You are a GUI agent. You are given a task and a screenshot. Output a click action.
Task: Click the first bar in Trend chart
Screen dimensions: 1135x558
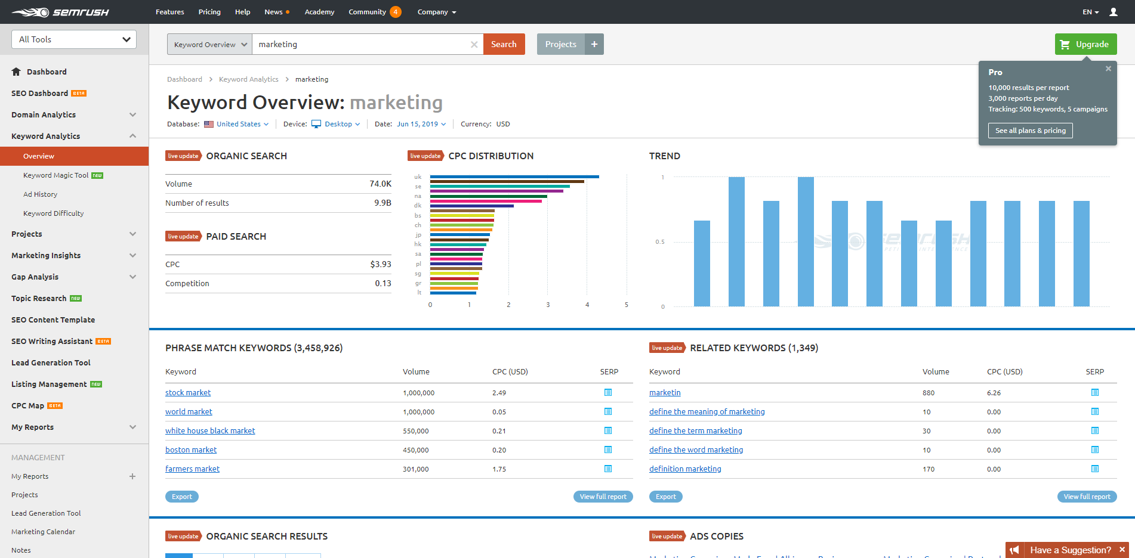(x=702, y=263)
